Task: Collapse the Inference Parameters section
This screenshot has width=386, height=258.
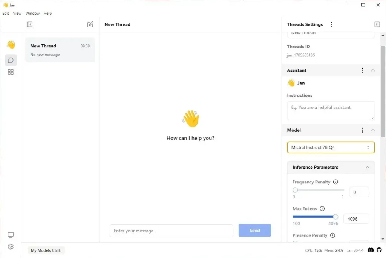Action: point(368,167)
